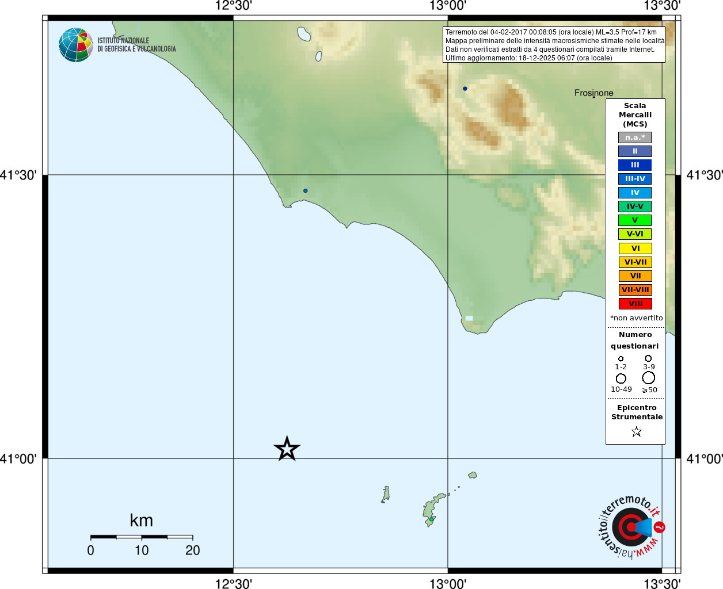Click the INGV globe logo
This screenshot has width=723, height=589.
pos(76,45)
